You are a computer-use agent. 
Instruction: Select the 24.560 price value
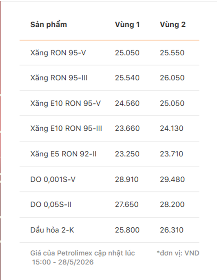[x=127, y=103]
